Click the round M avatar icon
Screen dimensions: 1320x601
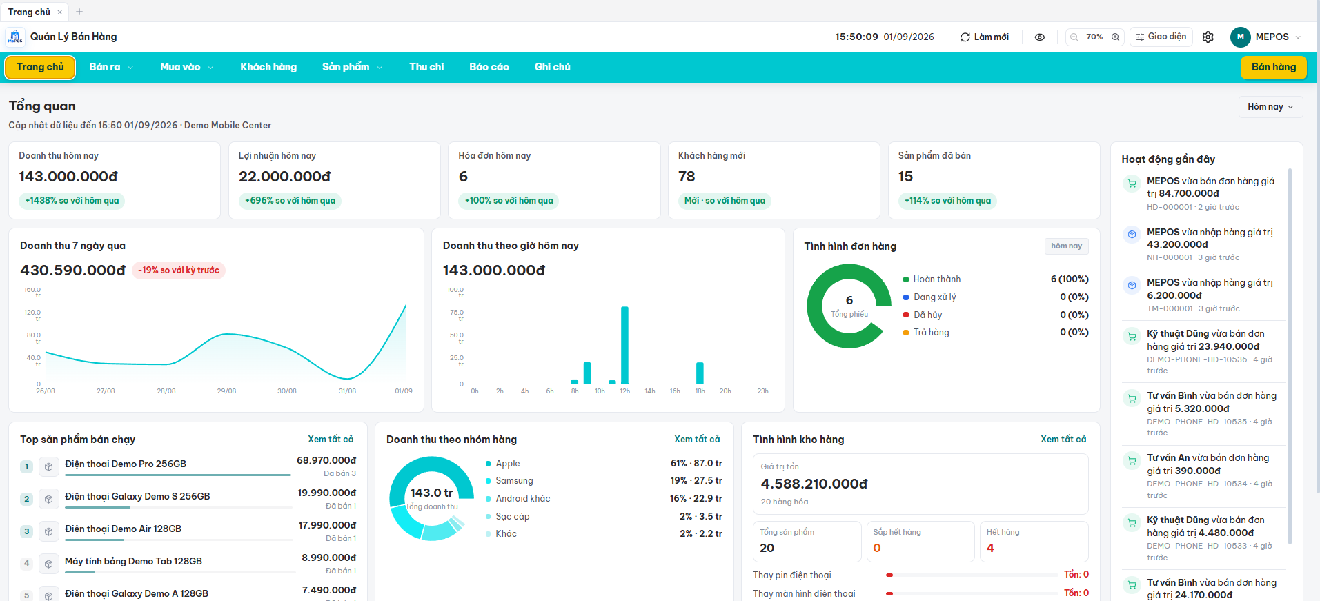(x=1241, y=37)
